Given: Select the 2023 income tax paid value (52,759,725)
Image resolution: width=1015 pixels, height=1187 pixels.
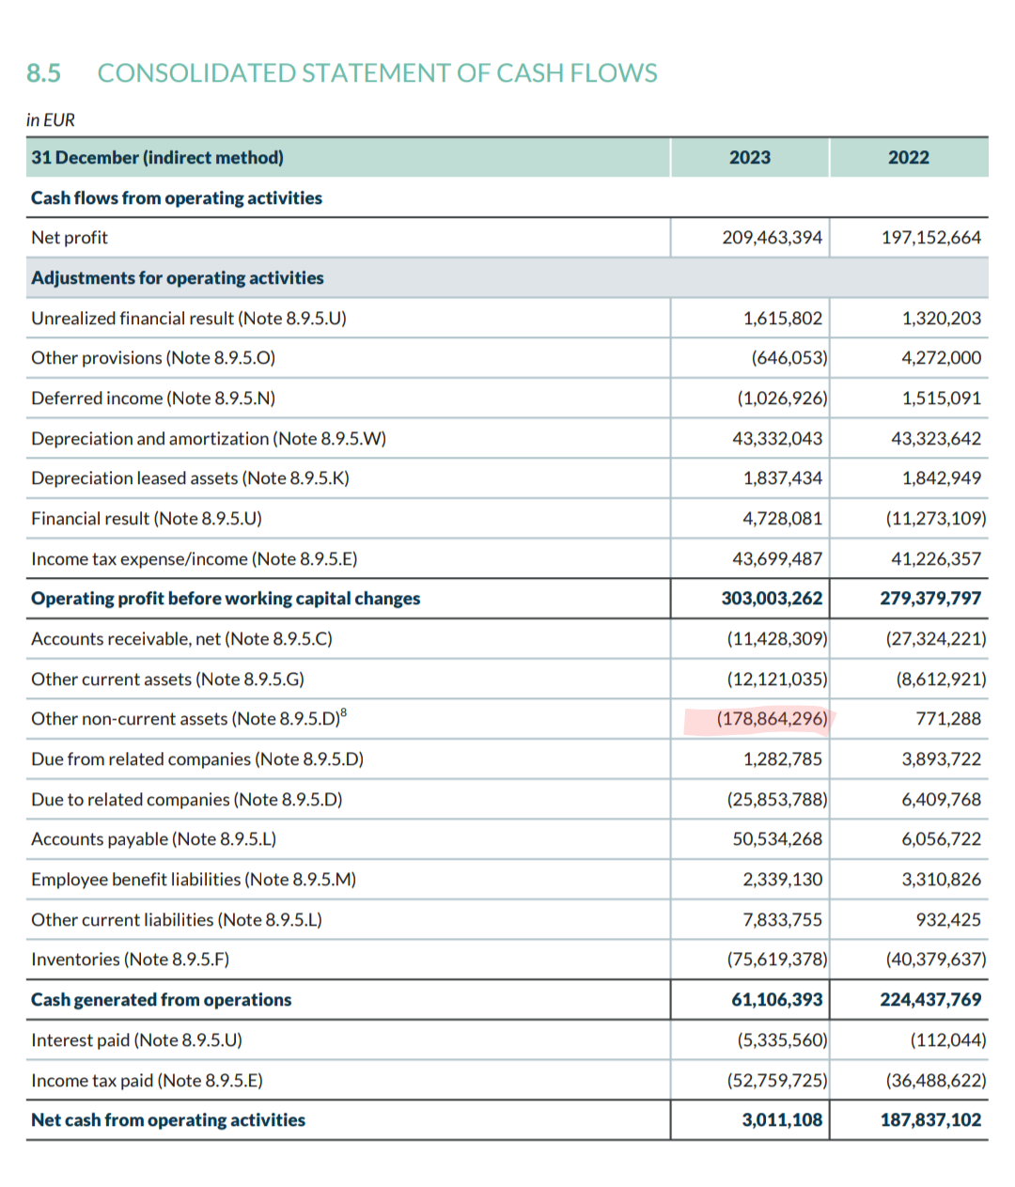Looking at the screenshot, I should coord(776,1081).
